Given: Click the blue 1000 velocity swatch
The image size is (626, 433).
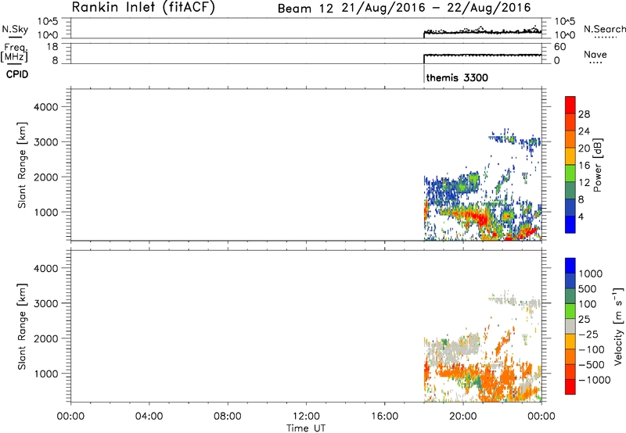Looking at the screenshot, I should (570, 266).
